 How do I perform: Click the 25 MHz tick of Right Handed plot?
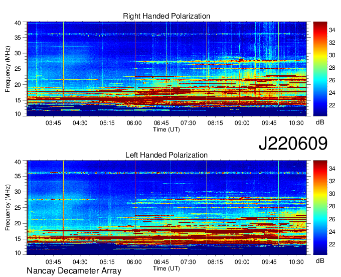click(x=18, y=69)
